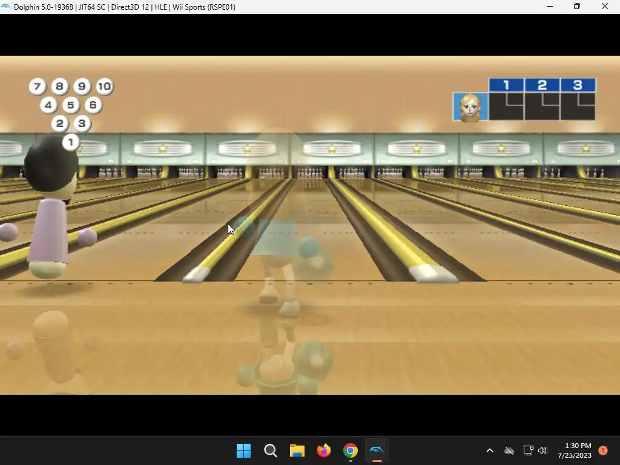
Task: Click pin indicator number 6
Action: (x=93, y=105)
